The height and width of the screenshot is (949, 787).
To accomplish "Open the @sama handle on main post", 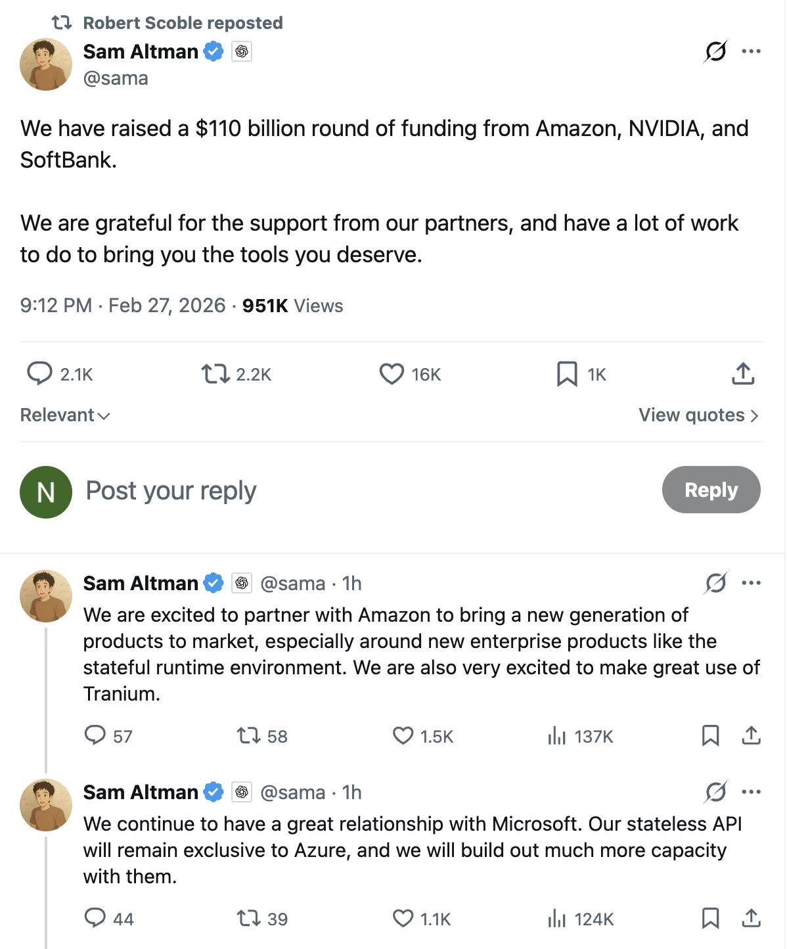I will pyautogui.click(x=116, y=78).
